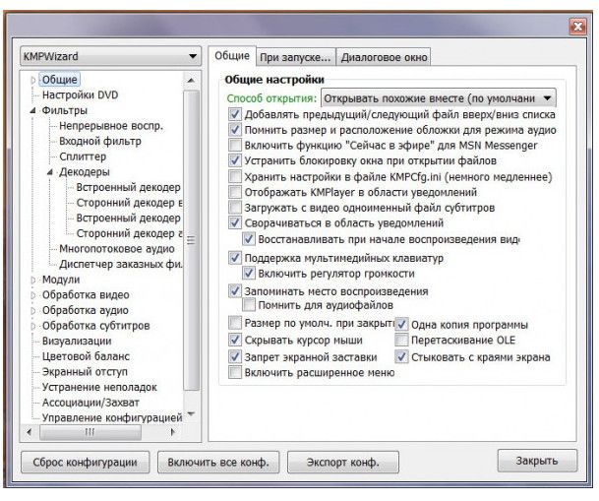Viewport: 599px width, 501px height.
Task: Click the tree's horizontal scrollbar right arrow
Action: (173, 432)
